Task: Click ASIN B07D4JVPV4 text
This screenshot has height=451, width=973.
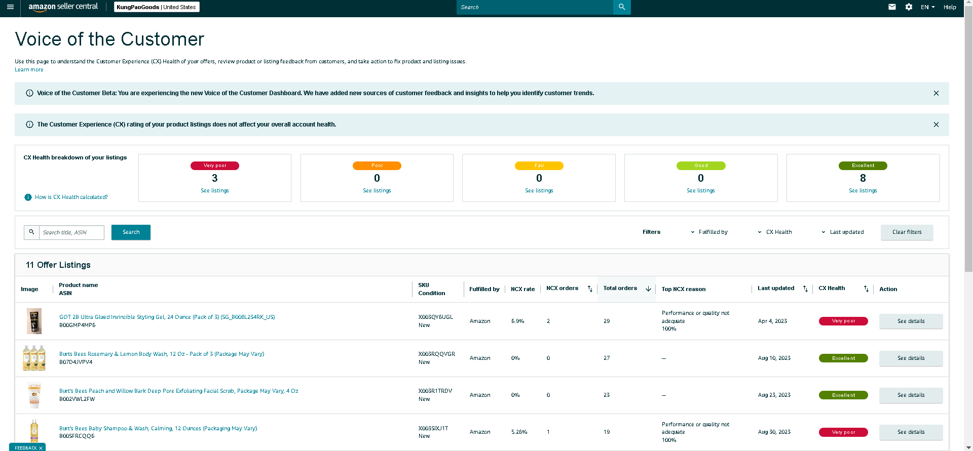Action: point(76,362)
